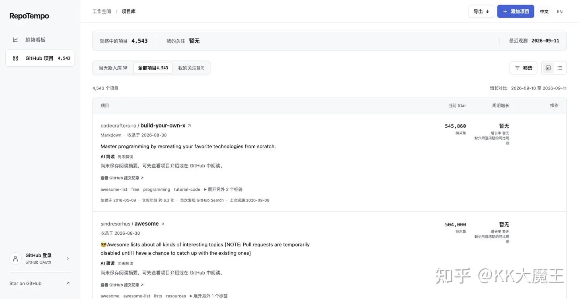Click the 添加项目 button
This screenshot has width=579, height=299.
516,11
